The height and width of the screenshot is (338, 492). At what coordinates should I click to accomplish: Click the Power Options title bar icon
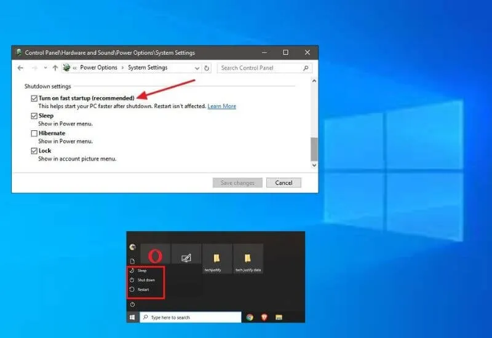click(18, 52)
